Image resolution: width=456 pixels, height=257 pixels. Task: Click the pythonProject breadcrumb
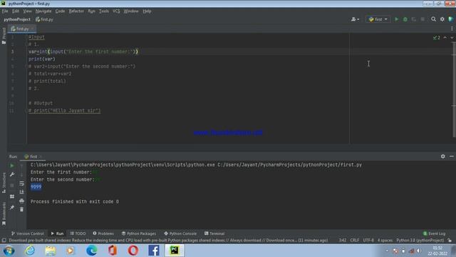(x=17, y=19)
